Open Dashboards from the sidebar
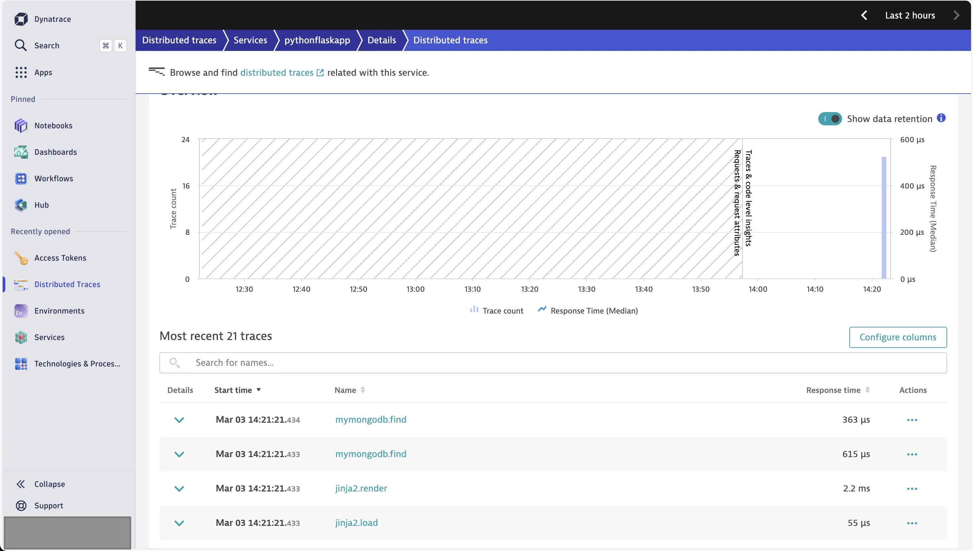Screen dimensions: 973x551 [56, 152]
